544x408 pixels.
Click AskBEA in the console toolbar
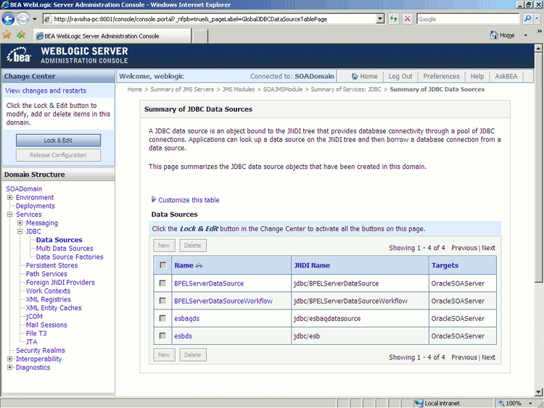click(506, 76)
